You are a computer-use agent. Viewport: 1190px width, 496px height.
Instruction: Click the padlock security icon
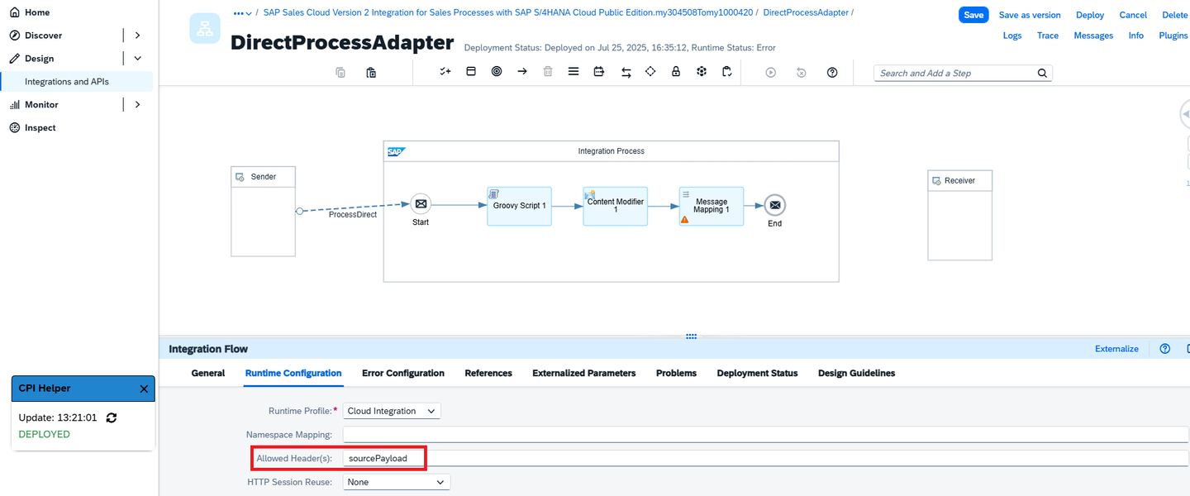coord(676,72)
